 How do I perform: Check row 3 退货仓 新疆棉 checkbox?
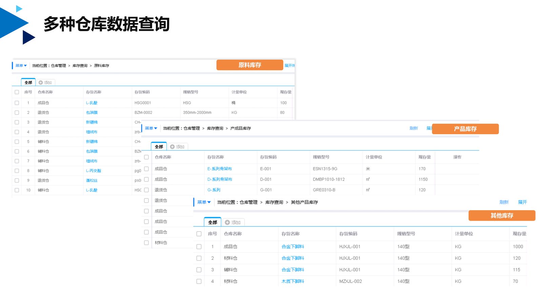click(17, 122)
